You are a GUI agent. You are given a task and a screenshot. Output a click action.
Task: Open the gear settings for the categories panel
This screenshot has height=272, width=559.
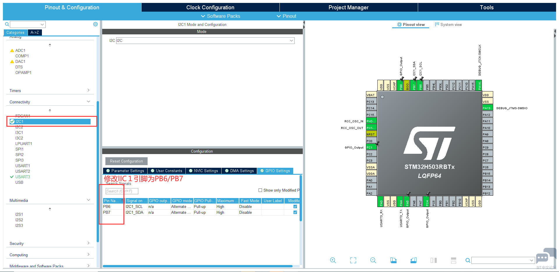click(x=95, y=24)
